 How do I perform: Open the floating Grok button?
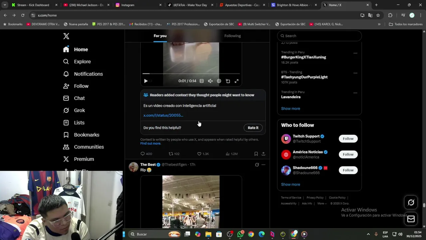click(411, 202)
